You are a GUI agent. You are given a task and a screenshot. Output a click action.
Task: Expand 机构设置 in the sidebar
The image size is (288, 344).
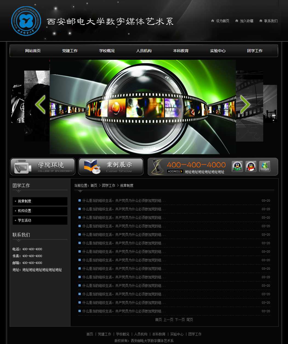[x=40, y=211]
